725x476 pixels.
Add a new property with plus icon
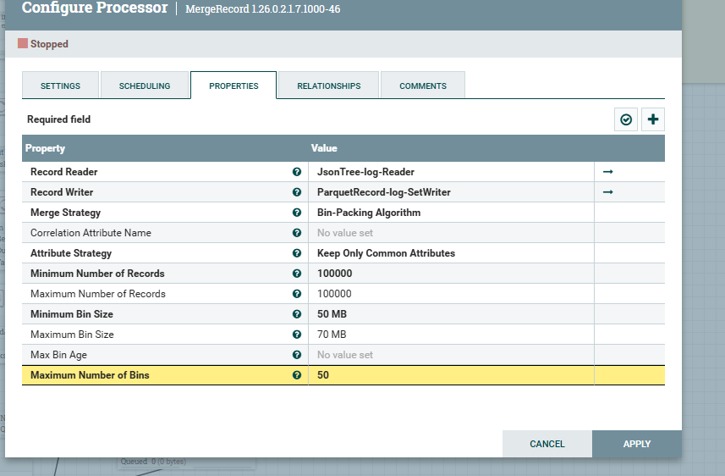point(653,120)
